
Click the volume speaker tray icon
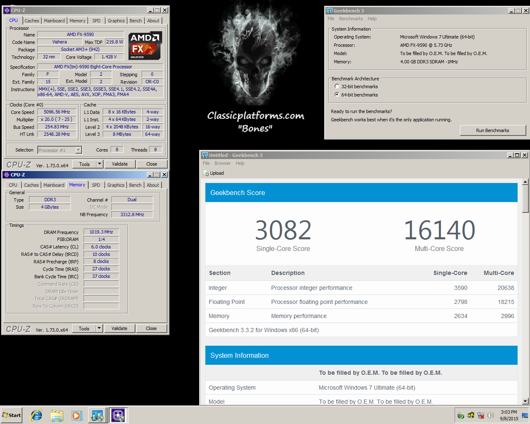point(491,415)
